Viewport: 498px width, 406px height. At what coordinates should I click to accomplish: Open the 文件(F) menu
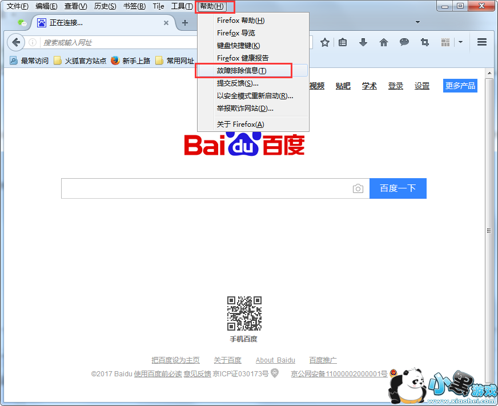pyautogui.click(x=18, y=6)
